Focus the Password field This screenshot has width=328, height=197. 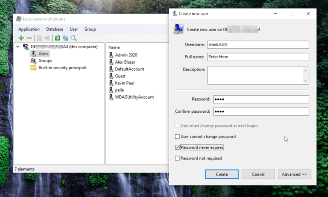(x=261, y=99)
